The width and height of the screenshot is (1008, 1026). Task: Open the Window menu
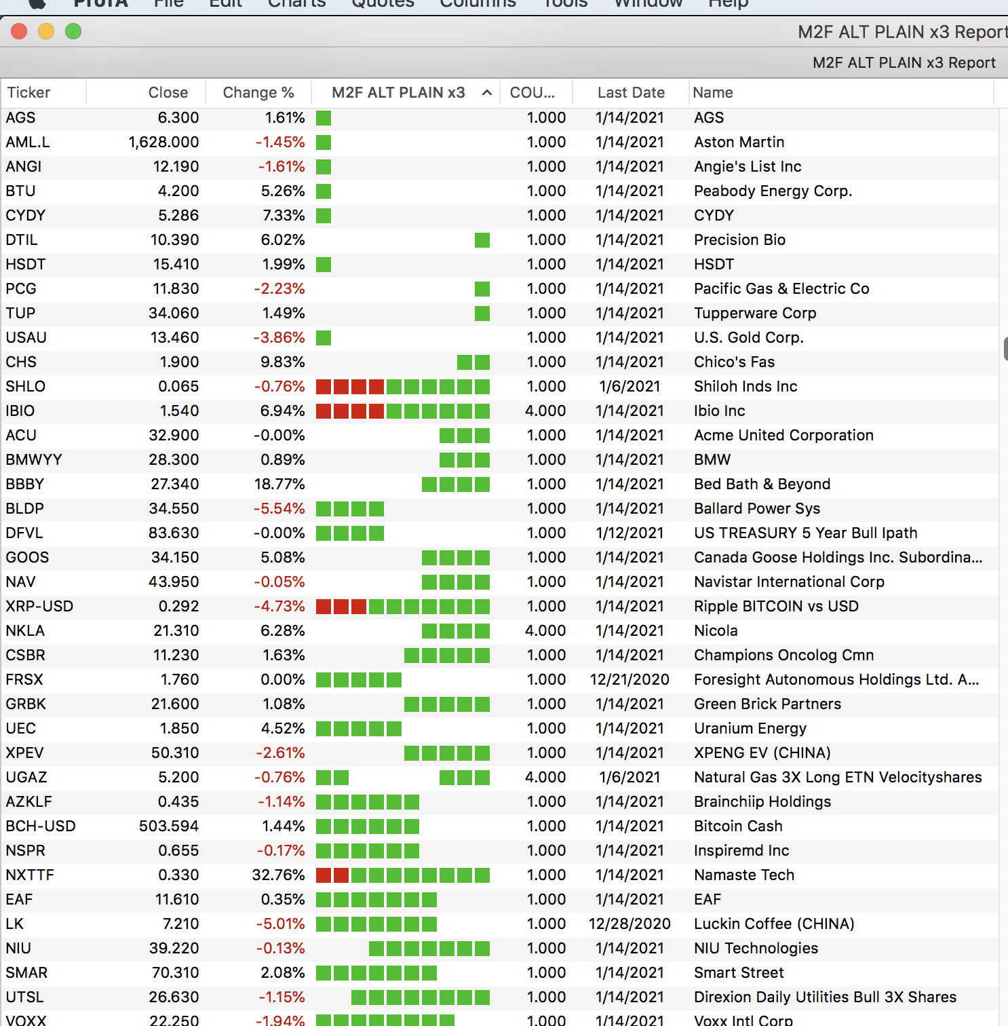click(x=648, y=3)
